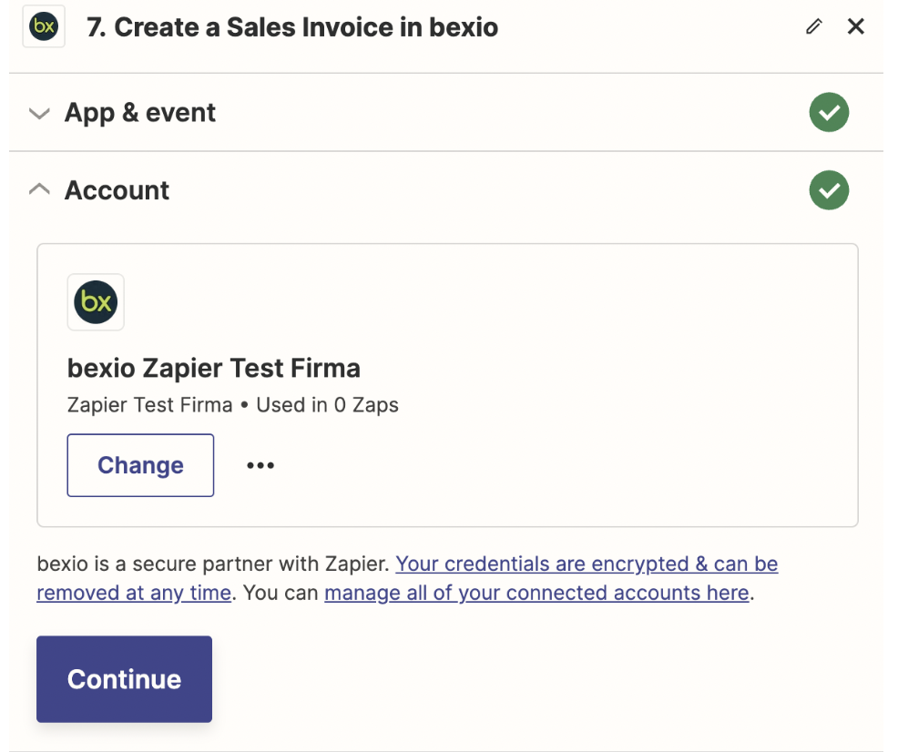The width and height of the screenshot is (898, 752).
Task: Click the bexio app icon beside the step title
Action: tap(43, 27)
